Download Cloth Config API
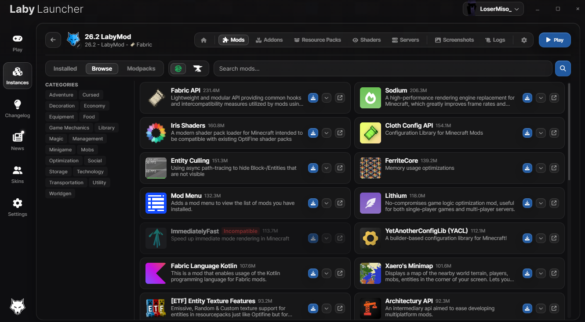The image size is (585, 322). pos(527,133)
